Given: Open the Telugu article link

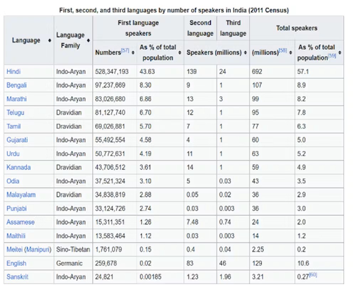Looking at the screenshot, I should 16,113.
